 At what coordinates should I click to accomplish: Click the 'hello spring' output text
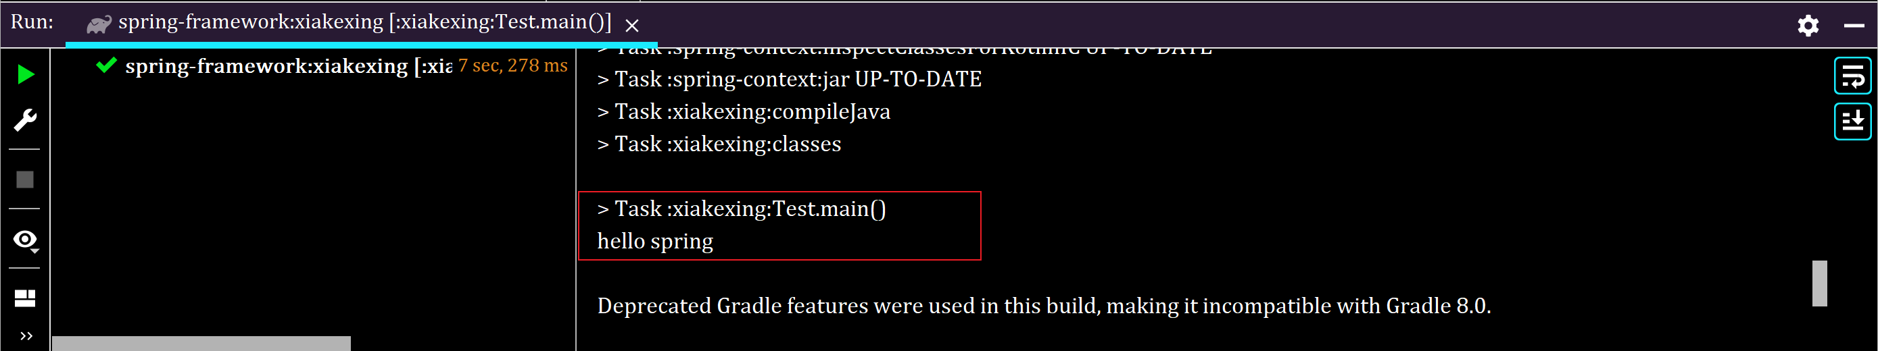pos(654,241)
